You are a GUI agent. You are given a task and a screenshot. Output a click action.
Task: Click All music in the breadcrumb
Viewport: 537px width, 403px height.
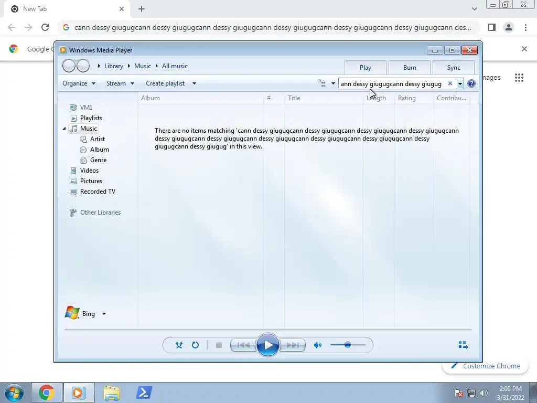coord(175,66)
